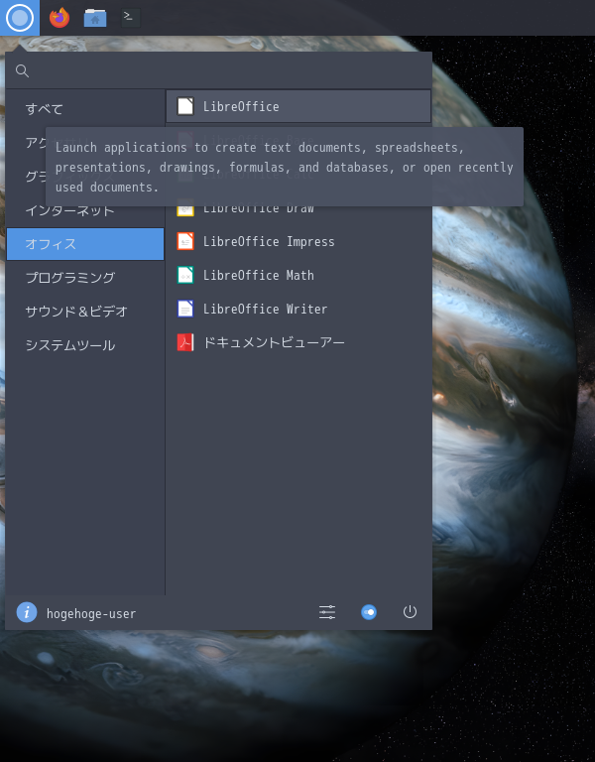Click the LibreOffice Impress icon

coord(185,241)
